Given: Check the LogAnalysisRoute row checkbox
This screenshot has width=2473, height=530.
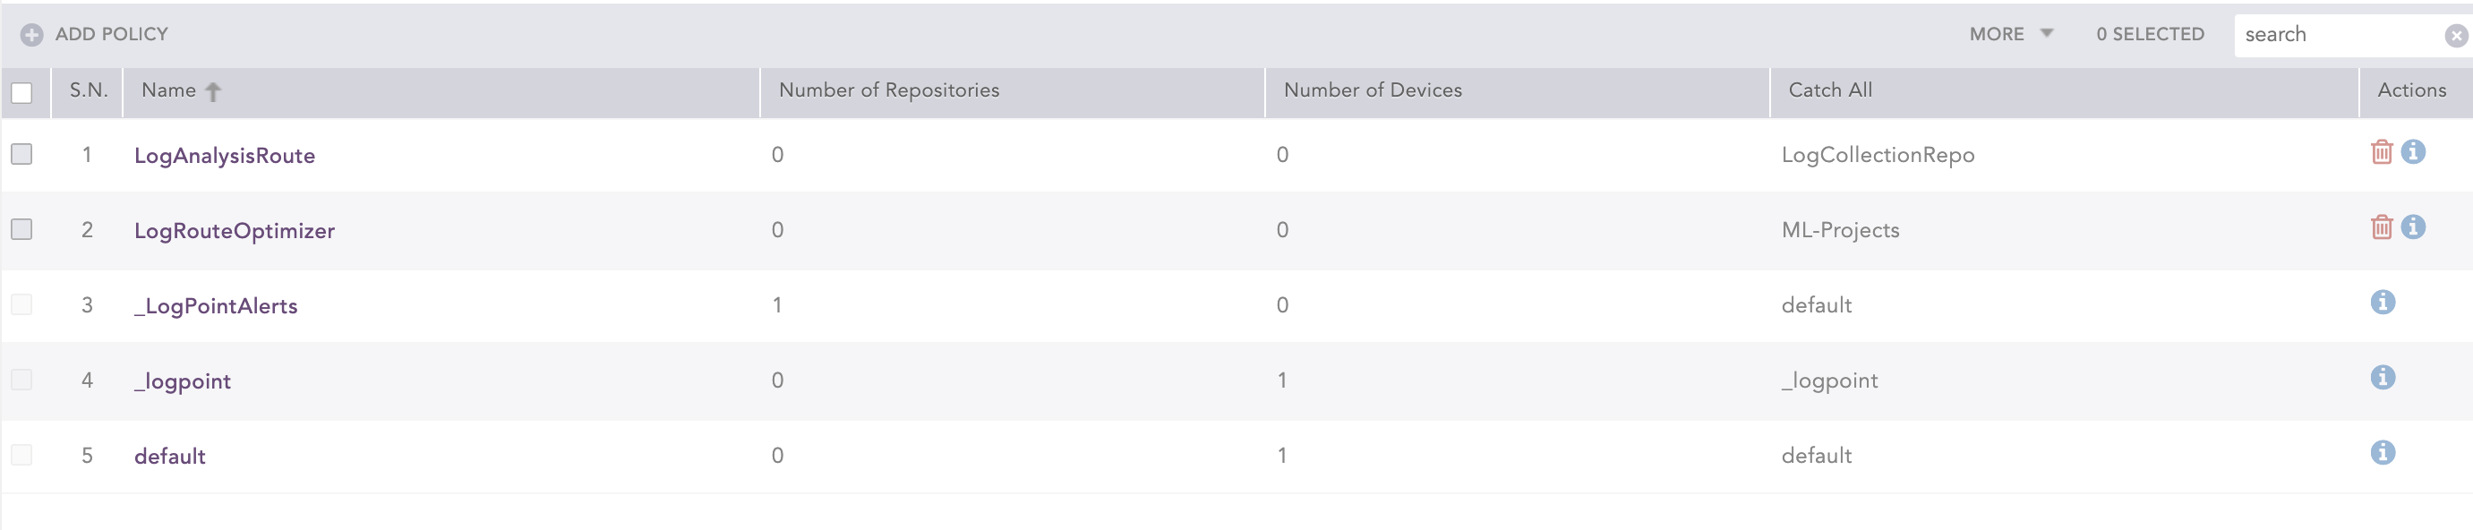Looking at the screenshot, I should click(22, 155).
